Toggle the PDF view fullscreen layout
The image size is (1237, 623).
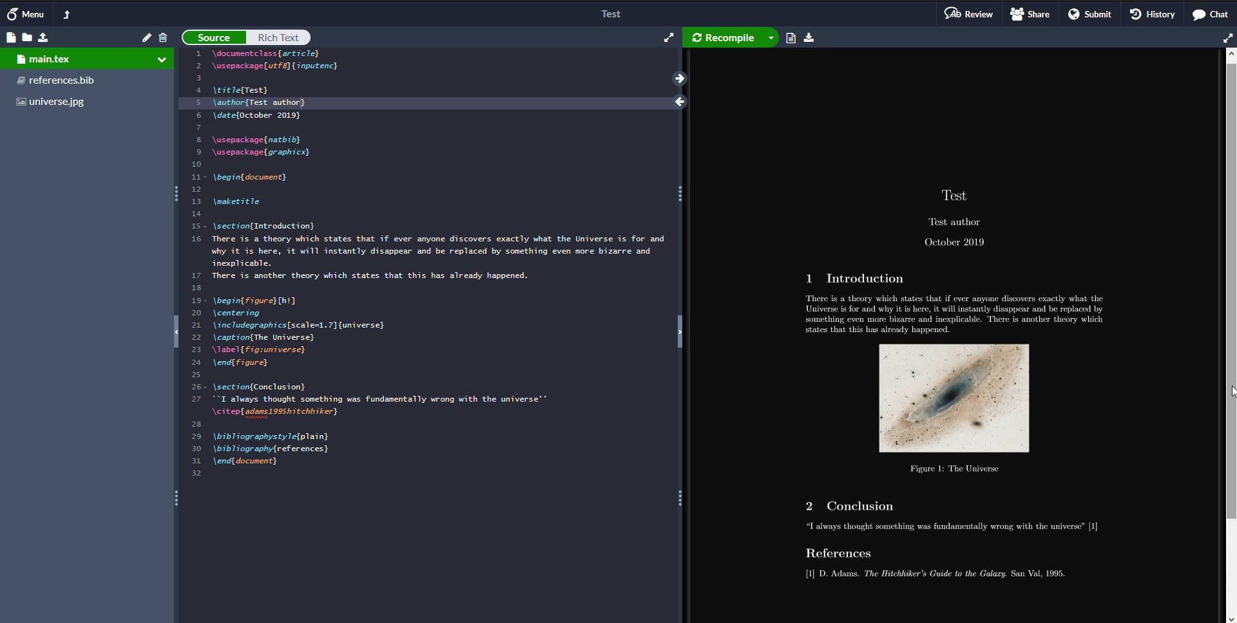[x=1229, y=37]
